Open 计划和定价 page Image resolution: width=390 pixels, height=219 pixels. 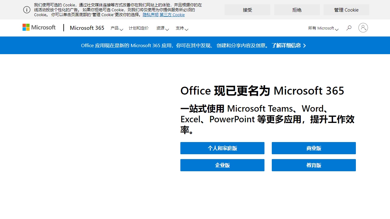tap(139, 28)
